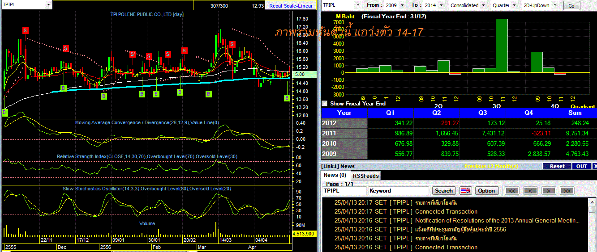Select the News (0) tab
The width and height of the screenshot is (597, 252).
coord(335,175)
